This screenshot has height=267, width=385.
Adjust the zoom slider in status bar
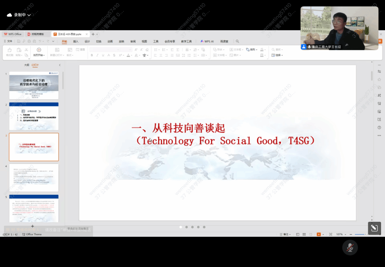365,234
